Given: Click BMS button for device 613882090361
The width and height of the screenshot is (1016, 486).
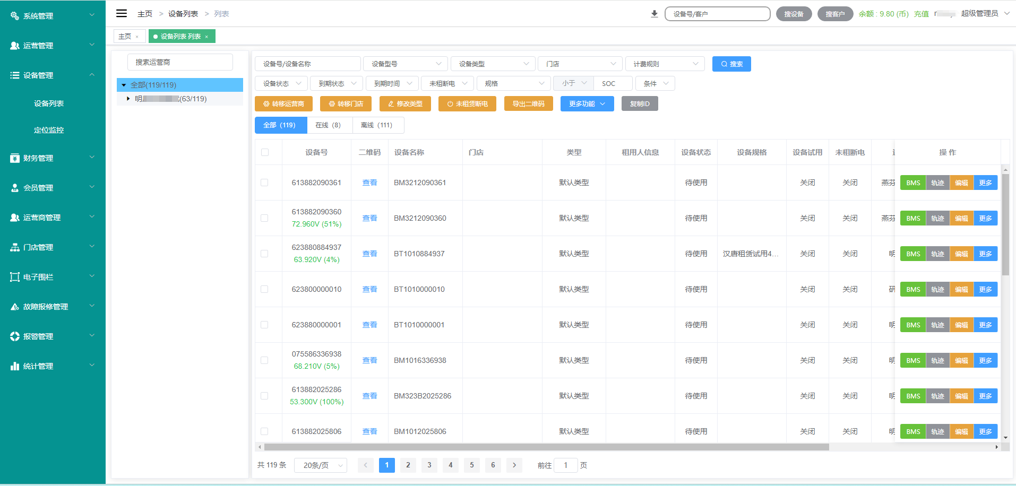Looking at the screenshot, I should coord(913,183).
